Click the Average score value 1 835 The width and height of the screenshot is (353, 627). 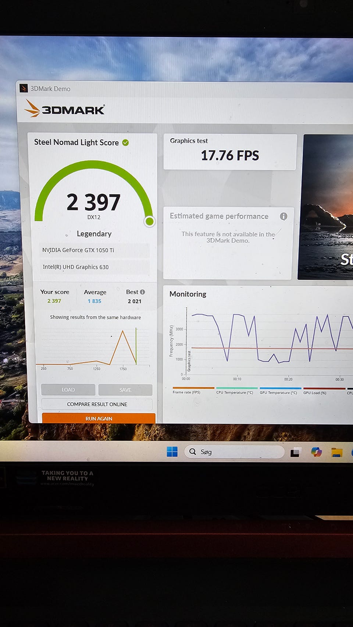pos(95,301)
